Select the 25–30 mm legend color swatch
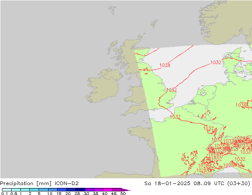Screen dimensions: 252x195 coord(80,190)
